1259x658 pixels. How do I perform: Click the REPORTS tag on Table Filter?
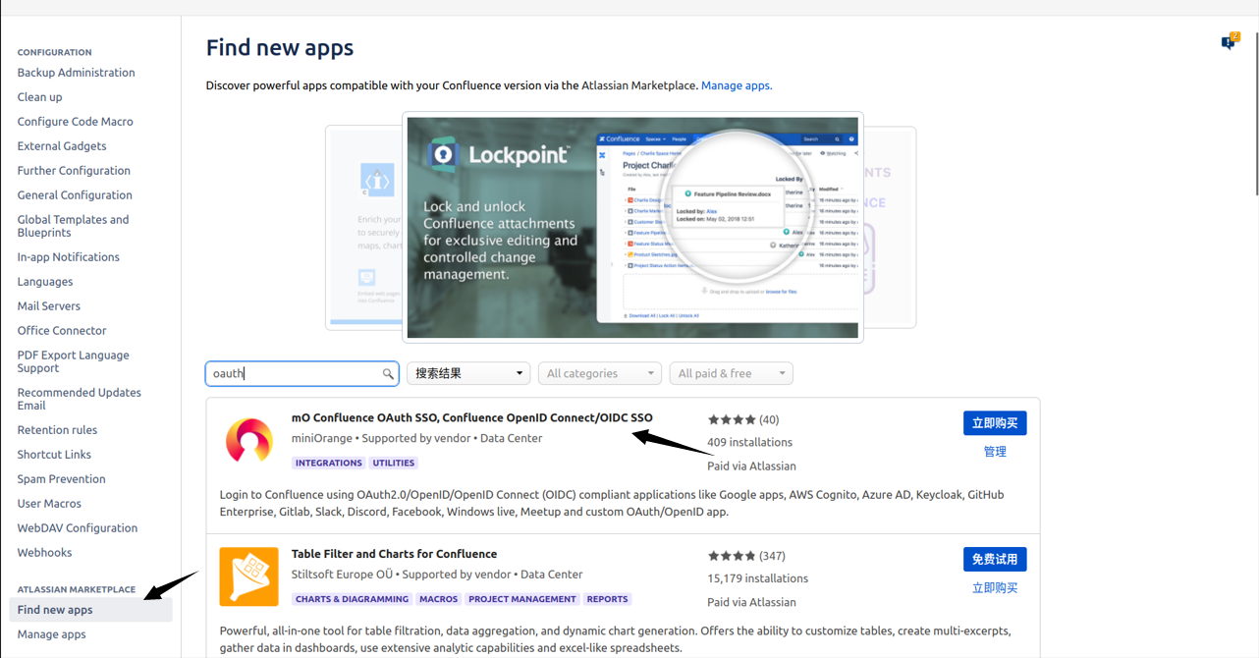click(607, 598)
